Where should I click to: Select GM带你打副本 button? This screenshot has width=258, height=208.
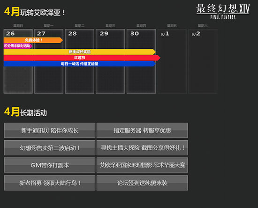pos(50,165)
